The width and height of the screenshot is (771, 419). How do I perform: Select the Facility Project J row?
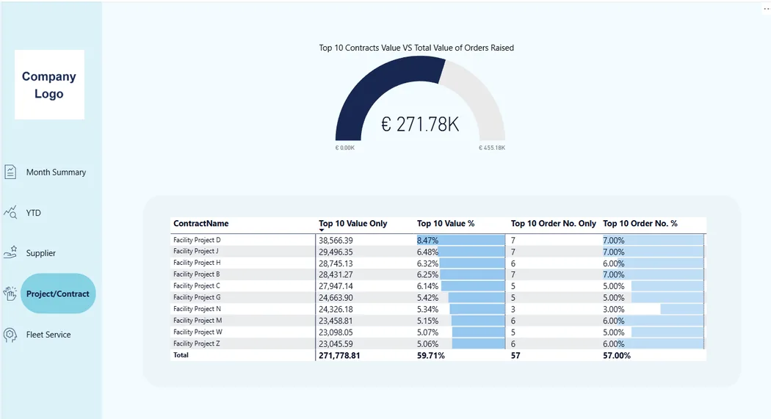438,252
